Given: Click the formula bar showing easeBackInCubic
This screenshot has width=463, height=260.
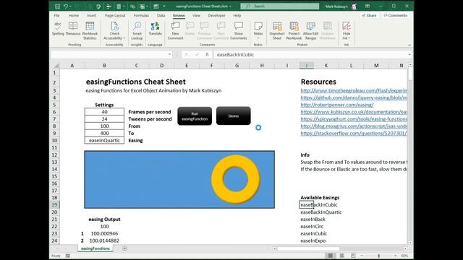Looking at the screenshot, I should coord(310,55).
